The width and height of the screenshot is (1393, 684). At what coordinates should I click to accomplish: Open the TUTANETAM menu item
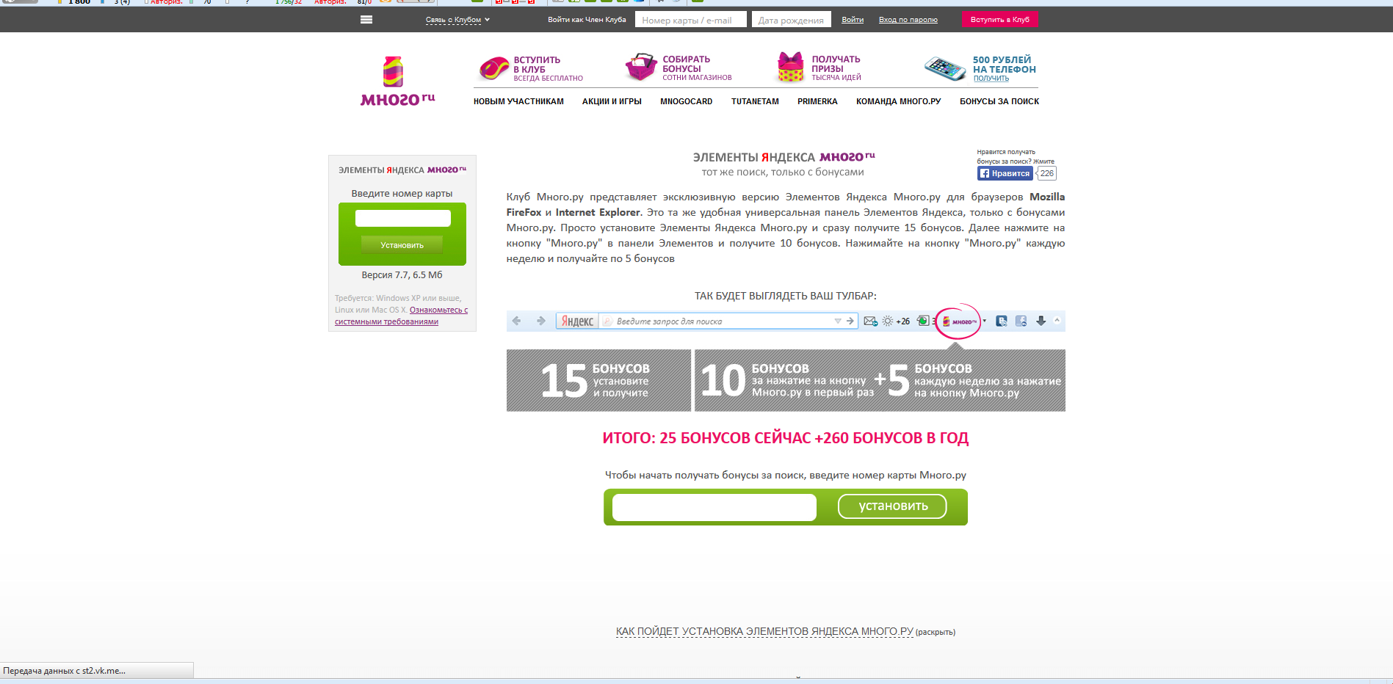tap(755, 102)
